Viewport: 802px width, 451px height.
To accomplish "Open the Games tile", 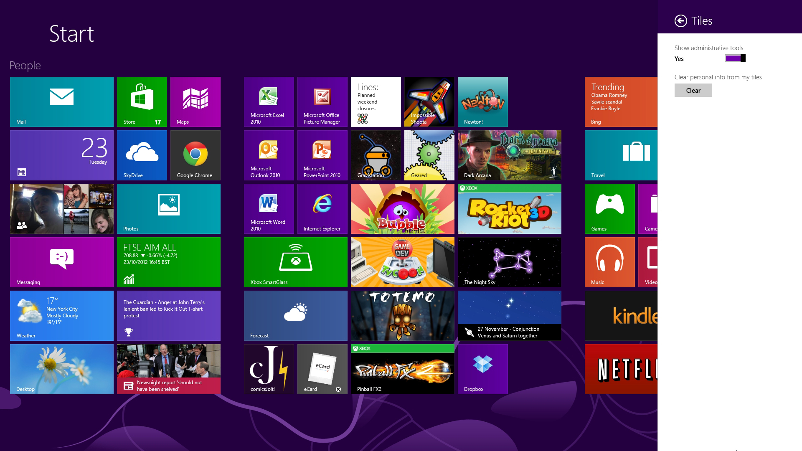I will pyautogui.click(x=610, y=209).
